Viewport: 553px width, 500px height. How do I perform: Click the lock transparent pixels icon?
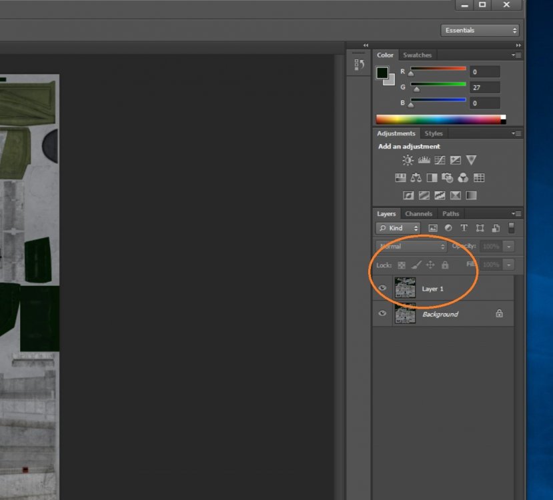[402, 265]
